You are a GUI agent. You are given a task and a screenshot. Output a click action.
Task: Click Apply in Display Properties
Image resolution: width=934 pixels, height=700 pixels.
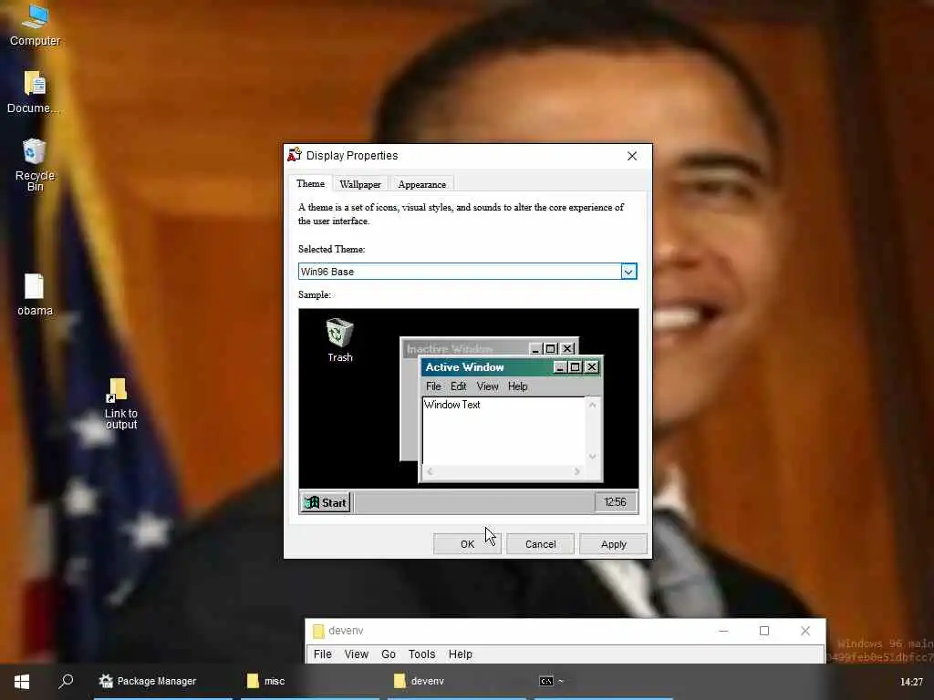pos(614,544)
